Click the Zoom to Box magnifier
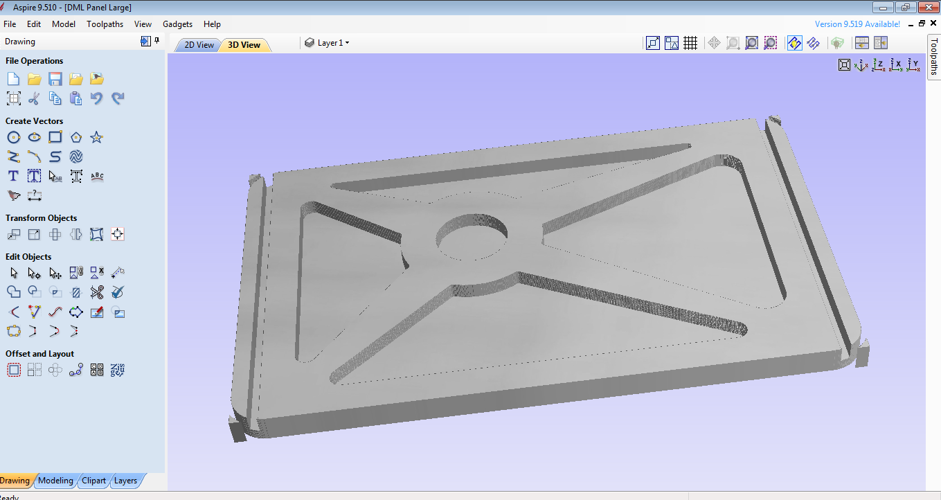 (733, 43)
